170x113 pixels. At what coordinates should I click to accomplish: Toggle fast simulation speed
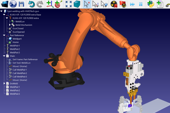(132, 4)
